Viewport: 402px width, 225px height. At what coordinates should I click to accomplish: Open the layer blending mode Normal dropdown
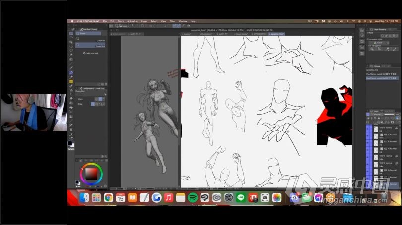pyautogui.click(x=378, y=114)
